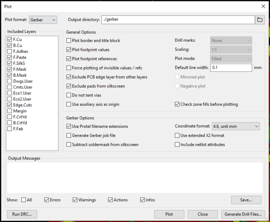This screenshot has height=222, width=270.
Task: Save the output messages report
Action: click(246, 200)
